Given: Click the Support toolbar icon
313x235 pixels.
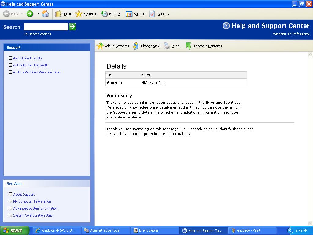Looking at the screenshot, I should pos(129,14).
